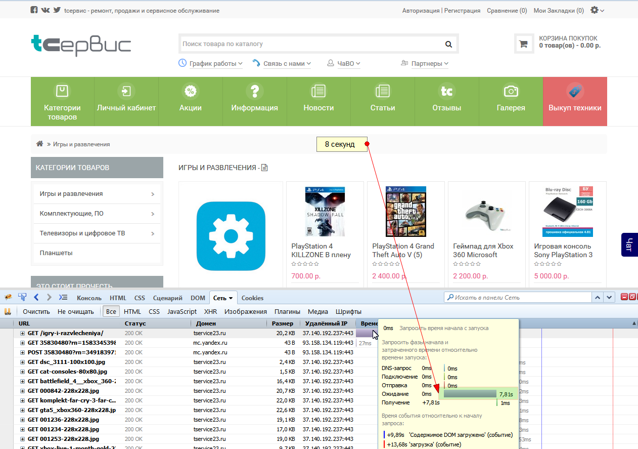Screen dimensions: 638x449
Task: Go forward in Firebug panel history
Action: (x=49, y=297)
